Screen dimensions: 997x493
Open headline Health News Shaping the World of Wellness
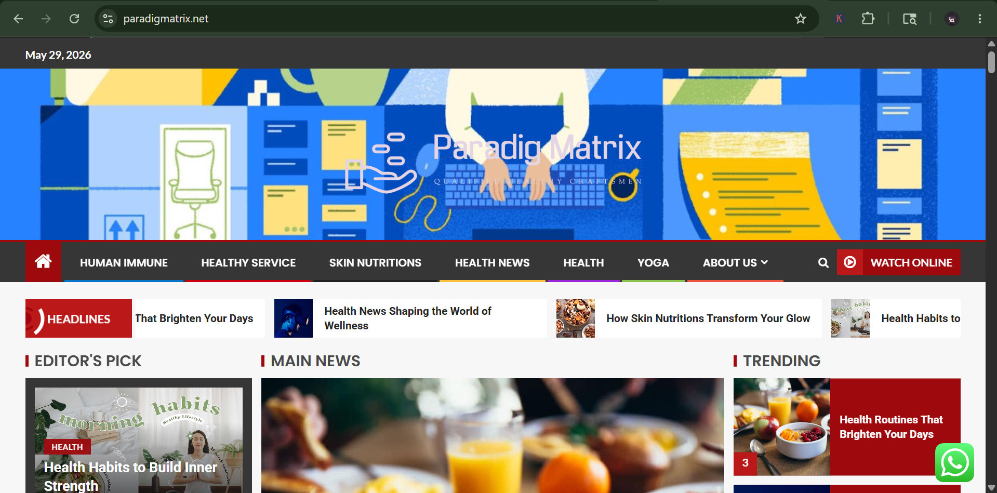(x=408, y=318)
